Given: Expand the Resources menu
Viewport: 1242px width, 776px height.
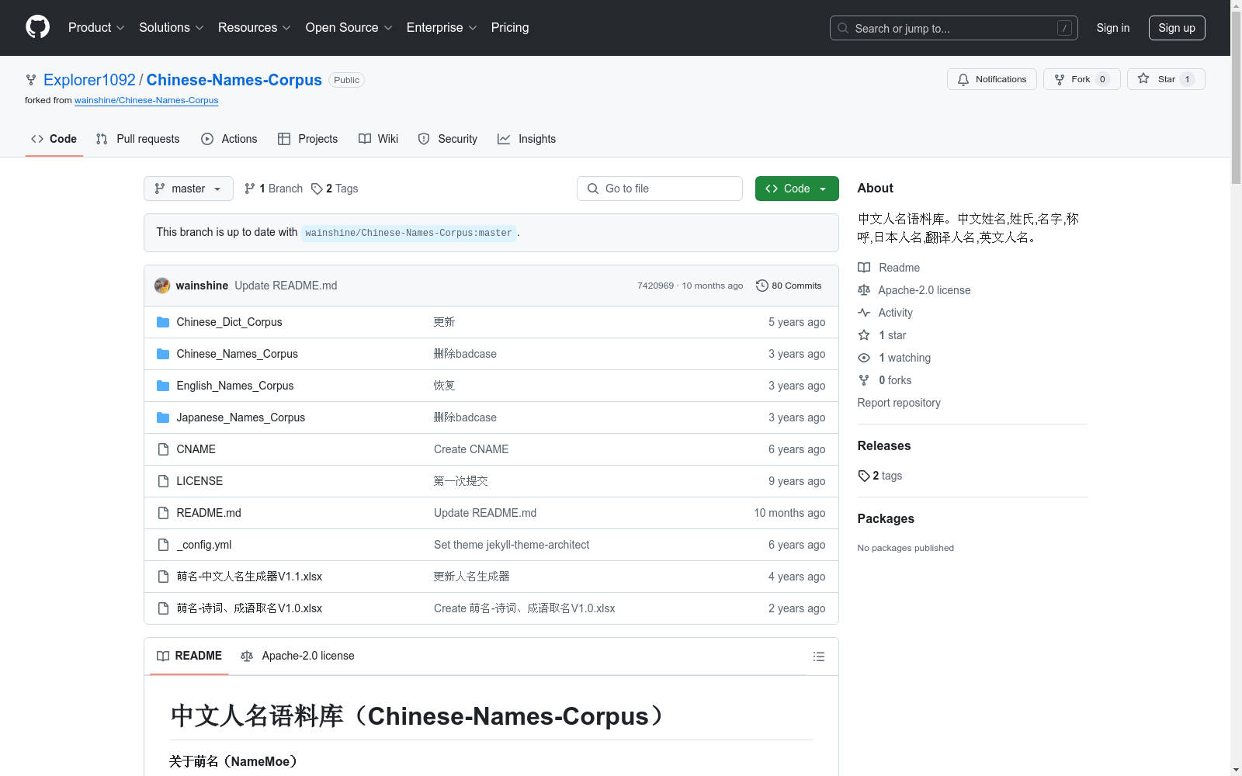Looking at the screenshot, I should click(x=255, y=27).
